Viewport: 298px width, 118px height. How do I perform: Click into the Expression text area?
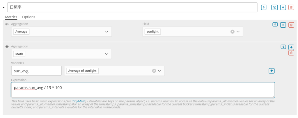point(143,90)
